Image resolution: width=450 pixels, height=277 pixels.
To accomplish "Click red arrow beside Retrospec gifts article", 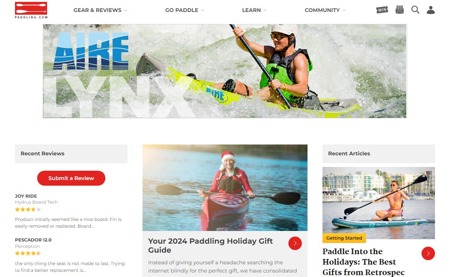I will pos(428,253).
